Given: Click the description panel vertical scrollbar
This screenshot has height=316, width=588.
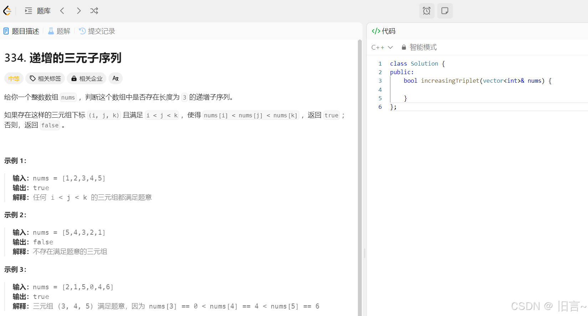Looking at the screenshot, I should (360, 143).
